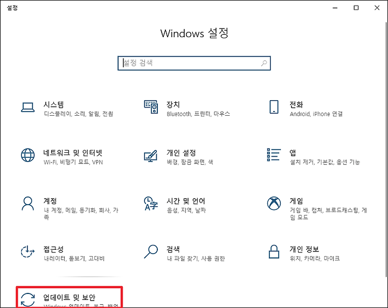Click the Wi-Fi, 비행기 모드, VPN description
This screenshot has height=308, width=388.
pos(73,162)
